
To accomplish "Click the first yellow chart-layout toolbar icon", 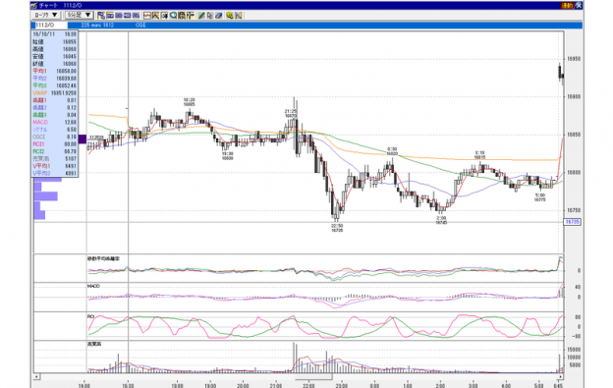I will coord(101,16).
